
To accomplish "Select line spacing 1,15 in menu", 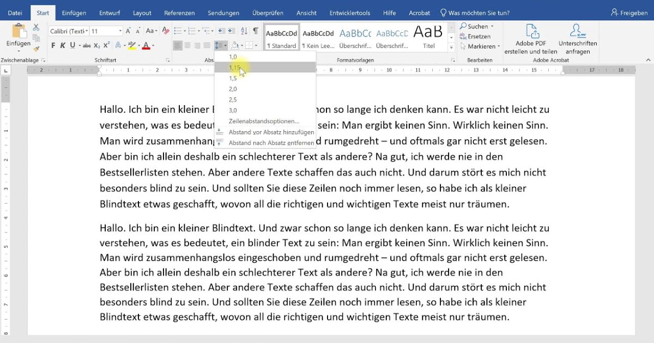I will point(265,68).
